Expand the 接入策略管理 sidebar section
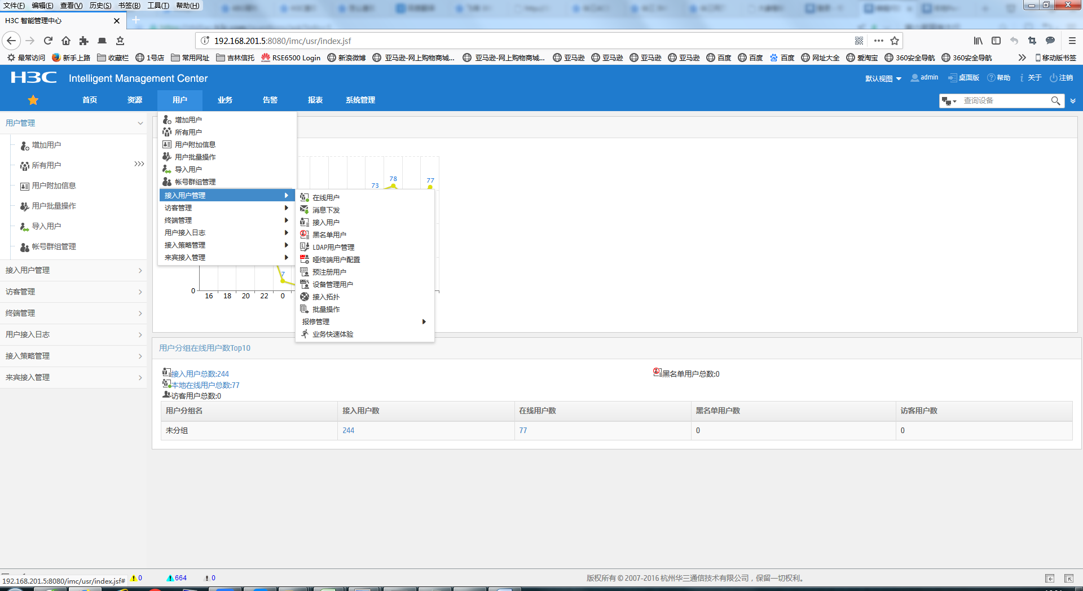Viewport: 1083px width, 591px height. [73, 356]
